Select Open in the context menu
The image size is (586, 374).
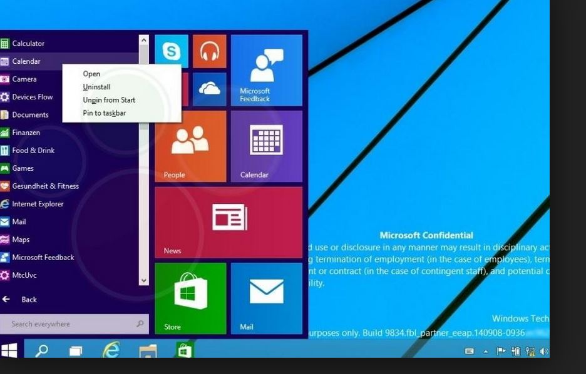(91, 74)
